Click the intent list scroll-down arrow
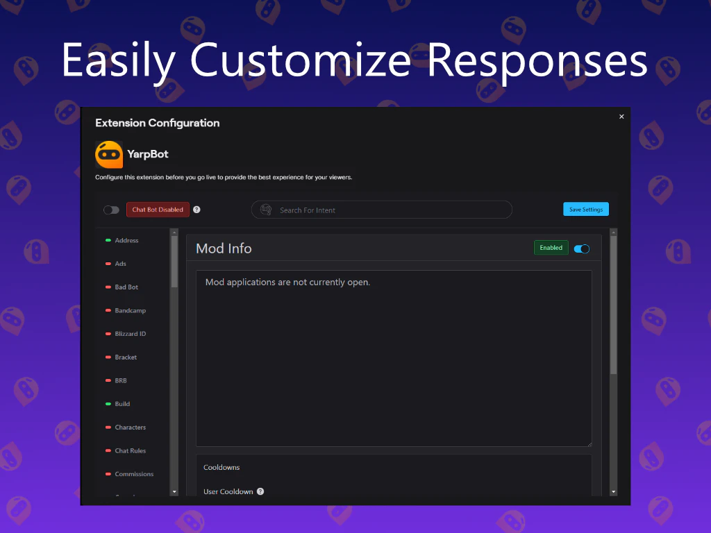 coord(174,492)
